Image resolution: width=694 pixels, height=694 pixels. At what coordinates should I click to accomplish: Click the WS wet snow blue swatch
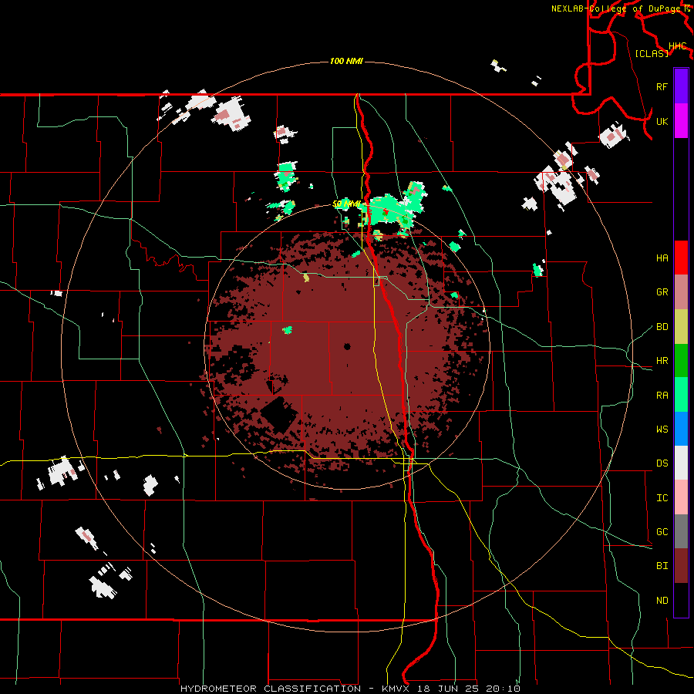click(x=681, y=429)
